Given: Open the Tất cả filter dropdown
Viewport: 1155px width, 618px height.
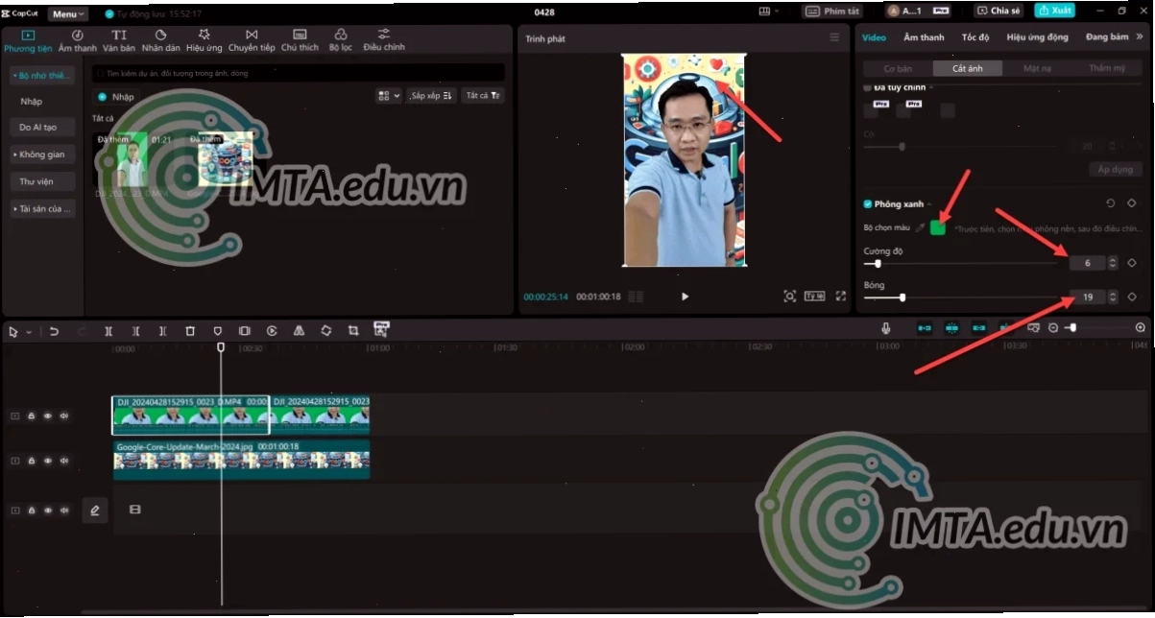Looking at the screenshot, I should tap(483, 96).
